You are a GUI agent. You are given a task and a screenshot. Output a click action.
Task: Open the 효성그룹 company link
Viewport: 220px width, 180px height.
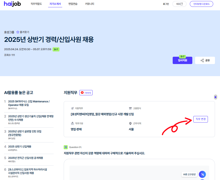9,32
